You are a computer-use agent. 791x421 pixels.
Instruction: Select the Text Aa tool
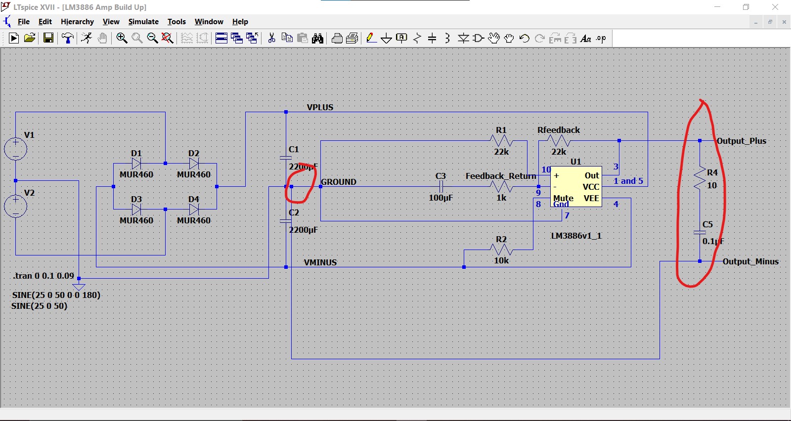pos(586,38)
